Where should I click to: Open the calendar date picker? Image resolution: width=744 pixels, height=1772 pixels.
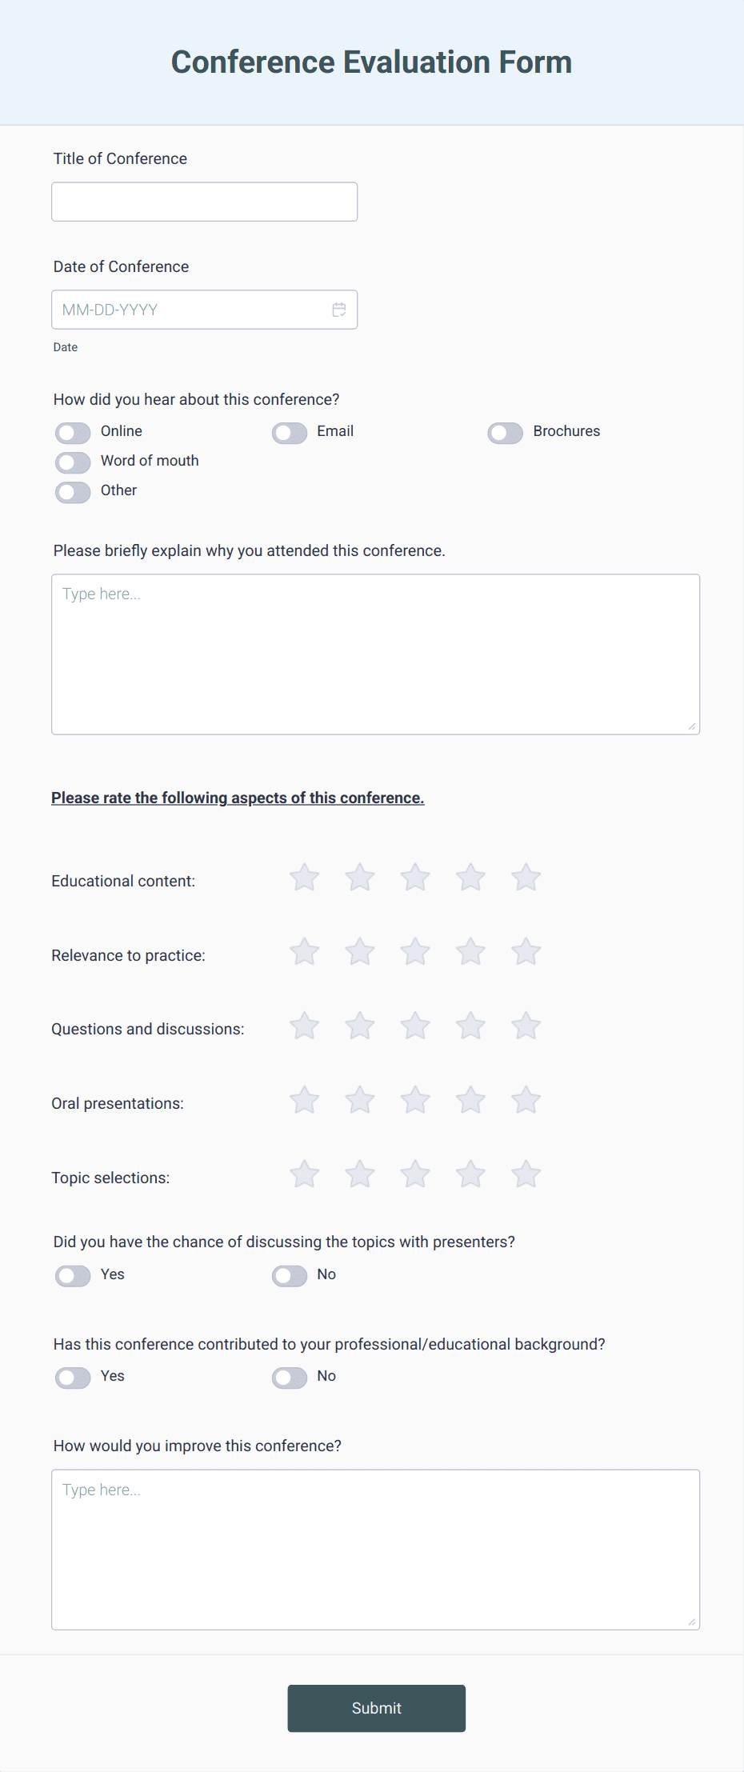pyautogui.click(x=339, y=309)
